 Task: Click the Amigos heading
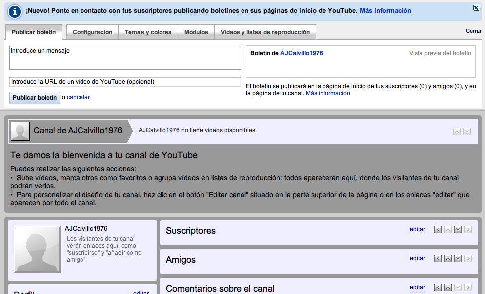tap(181, 260)
